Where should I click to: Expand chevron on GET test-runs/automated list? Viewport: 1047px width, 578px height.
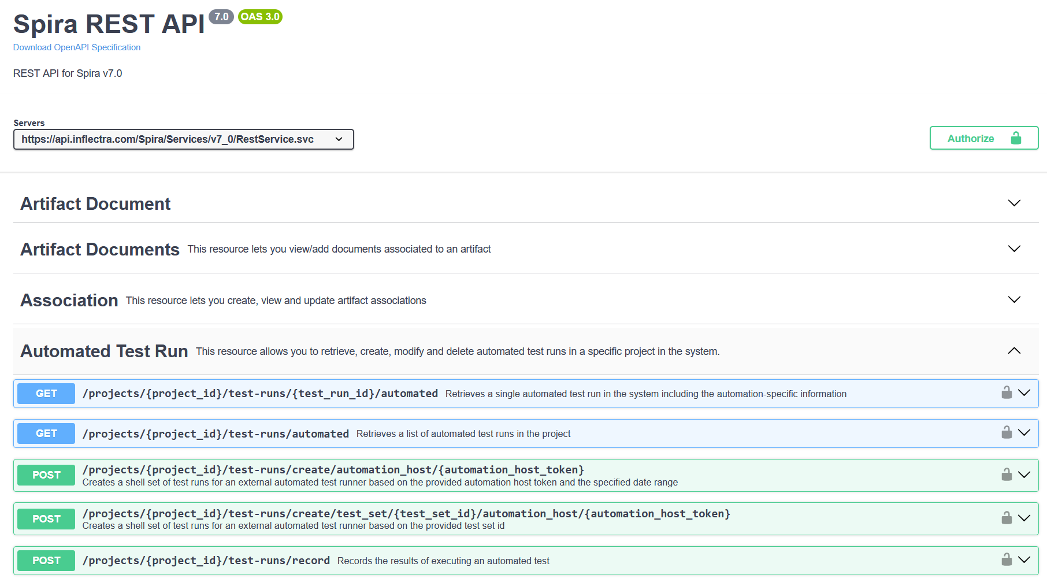point(1024,433)
